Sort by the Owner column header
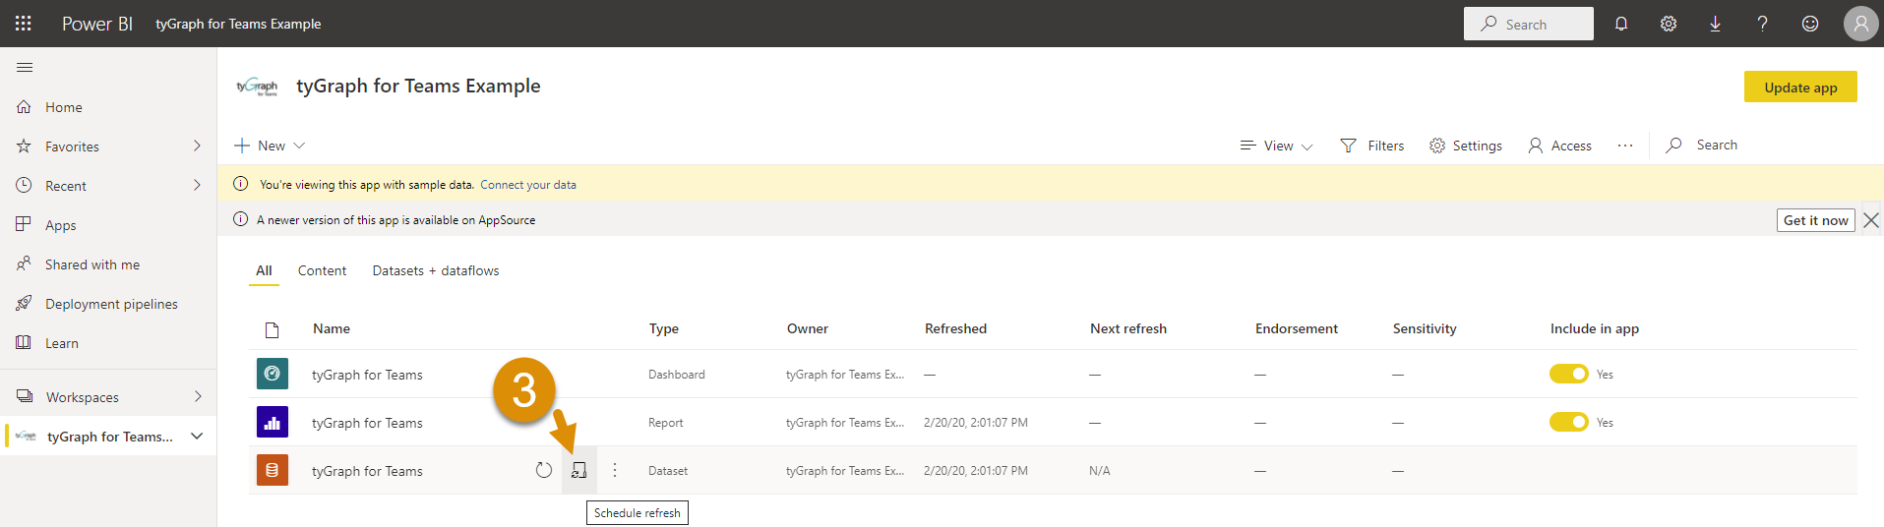1884x527 pixels. pyautogui.click(x=808, y=328)
